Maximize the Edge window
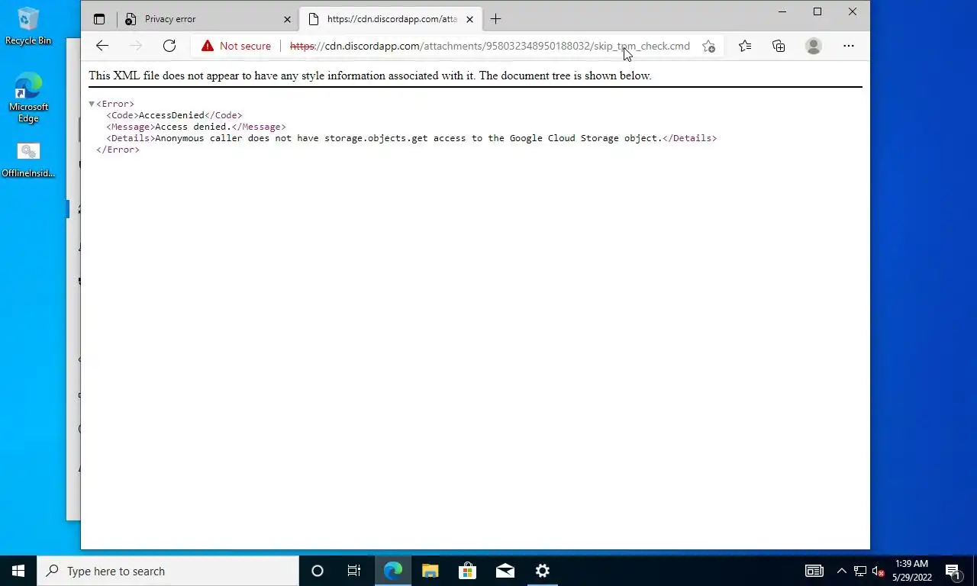Screen dimensions: 977x586 pyautogui.click(x=817, y=11)
